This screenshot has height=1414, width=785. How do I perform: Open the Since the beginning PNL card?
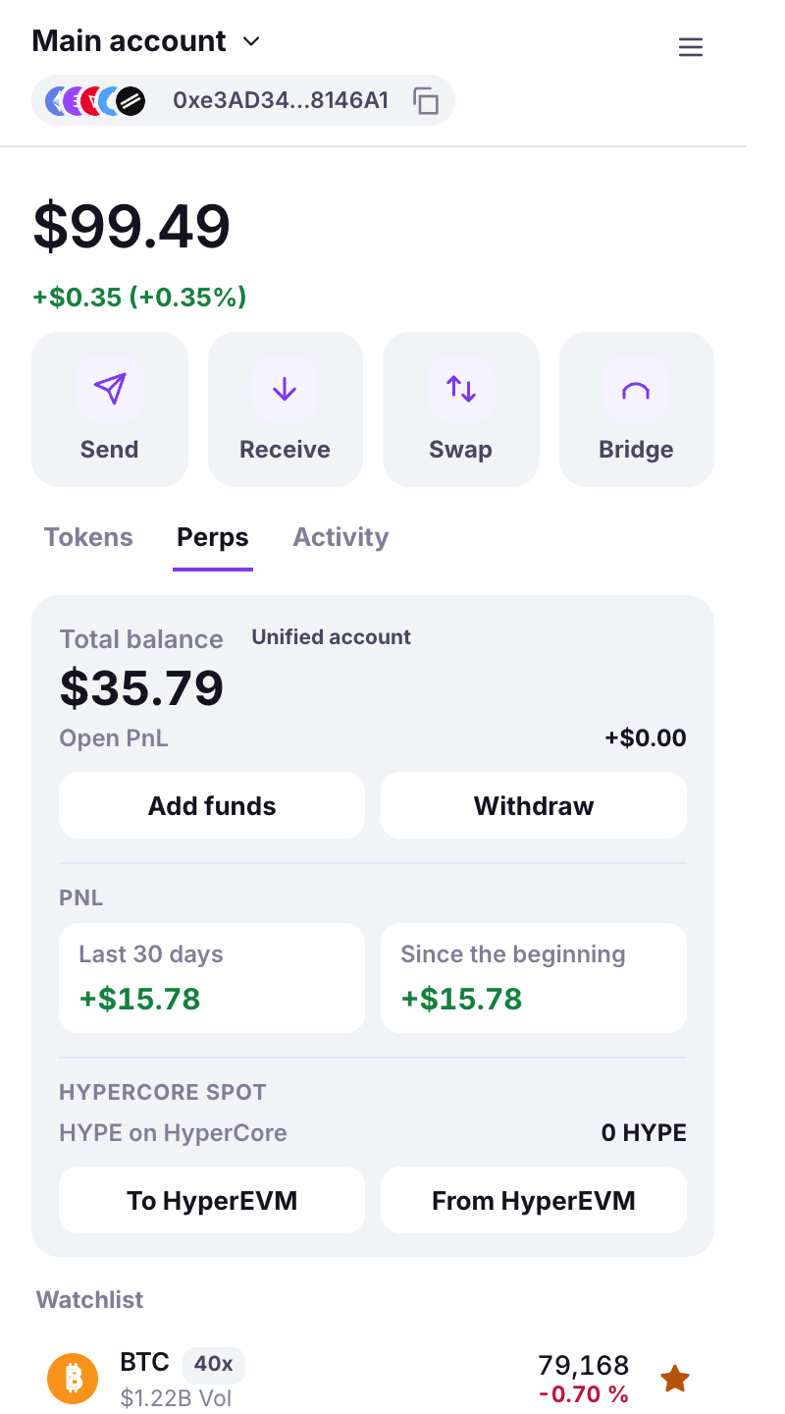534,978
